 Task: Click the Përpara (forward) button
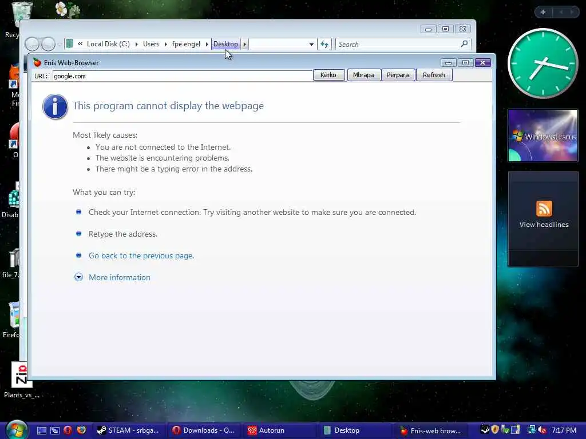[x=398, y=75]
